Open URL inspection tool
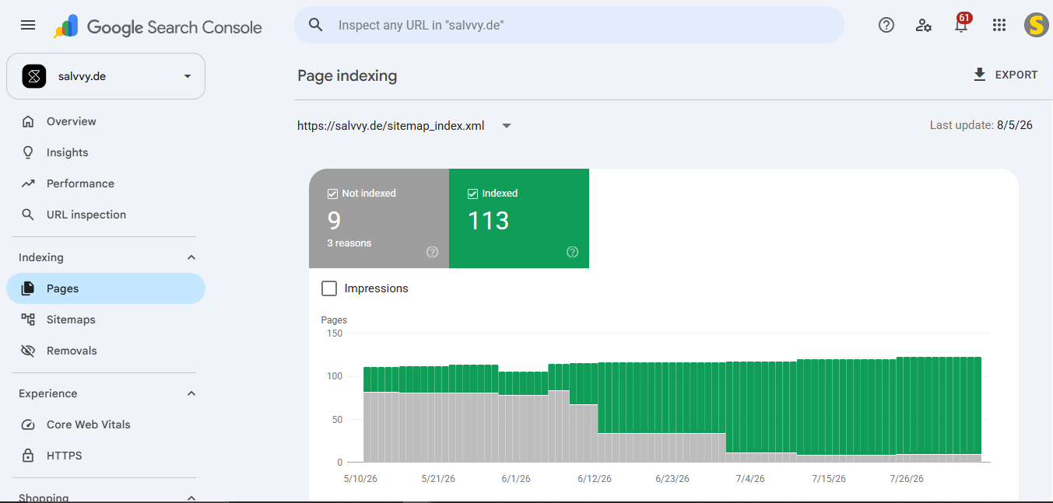 coord(106,215)
